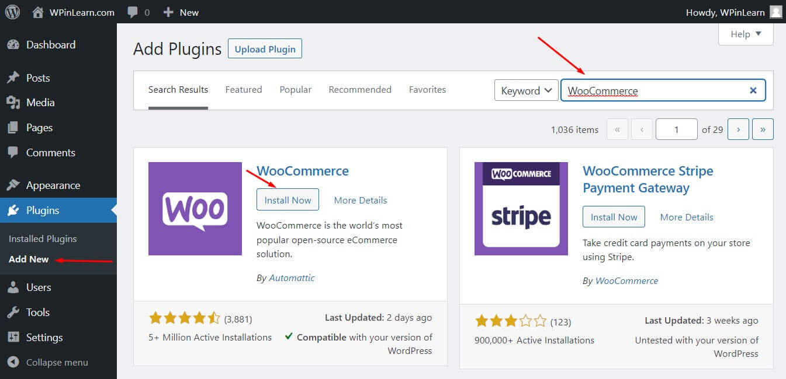Click the 900,000+ Active Installations text
Screen dimensions: 786x379
coord(534,340)
